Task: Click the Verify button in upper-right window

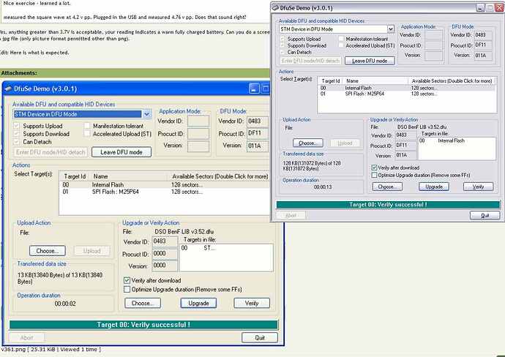Action: pyautogui.click(x=478, y=187)
